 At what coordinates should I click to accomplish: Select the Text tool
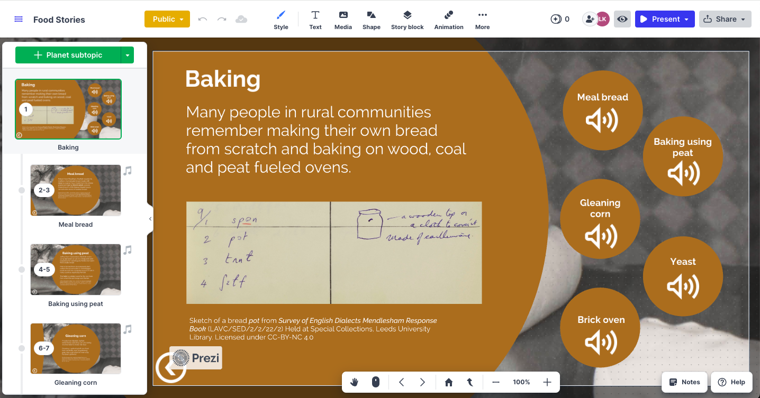[315, 20]
